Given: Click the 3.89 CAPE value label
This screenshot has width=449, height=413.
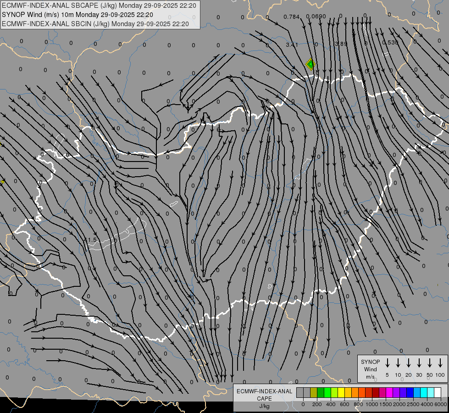Looking at the screenshot, I should click(341, 44).
